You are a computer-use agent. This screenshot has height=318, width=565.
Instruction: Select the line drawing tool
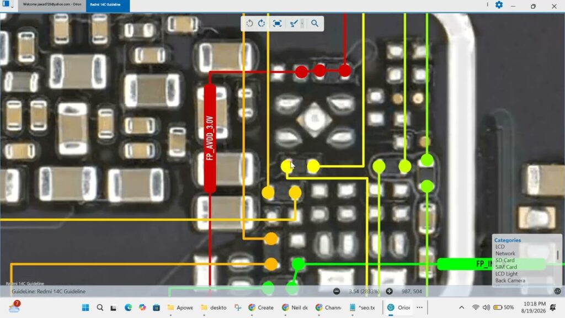[x=294, y=23]
